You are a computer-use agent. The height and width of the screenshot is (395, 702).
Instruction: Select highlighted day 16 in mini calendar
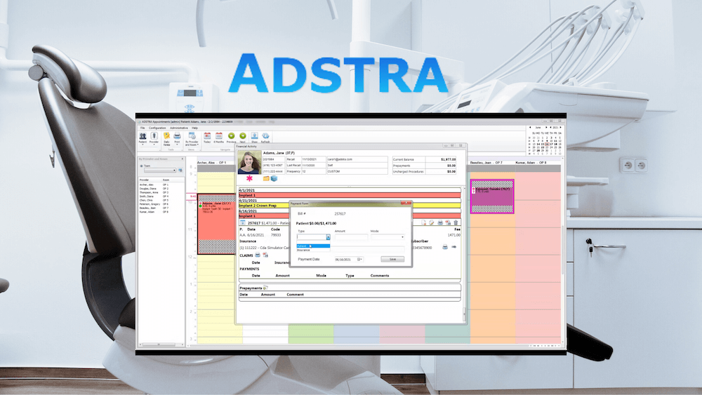tap(547, 144)
